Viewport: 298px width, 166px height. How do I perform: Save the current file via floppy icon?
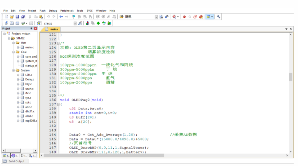point(17,17)
